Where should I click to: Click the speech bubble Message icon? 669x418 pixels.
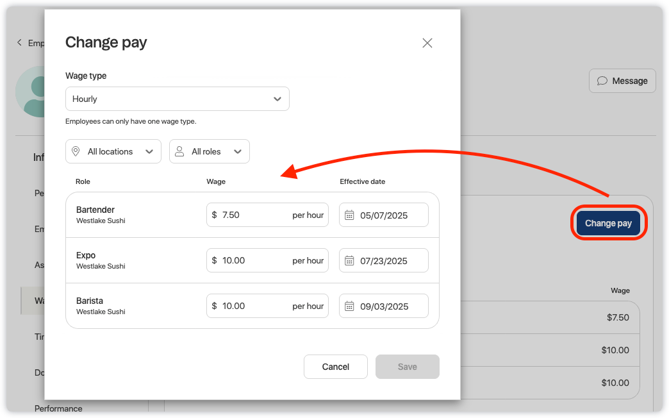pos(602,81)
